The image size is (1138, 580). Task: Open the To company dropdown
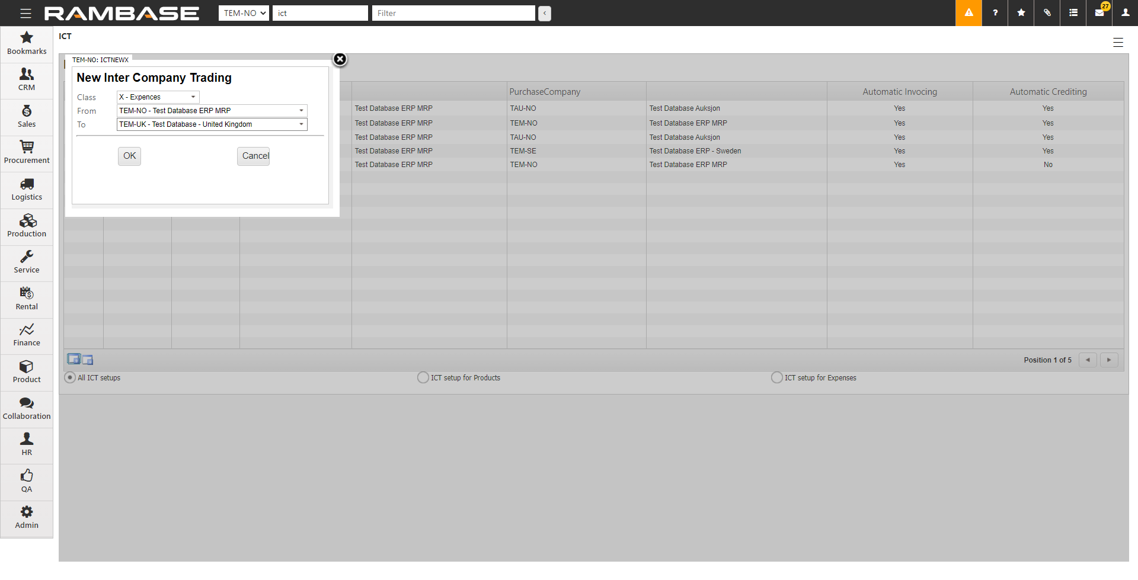click(x=212, y=124)
